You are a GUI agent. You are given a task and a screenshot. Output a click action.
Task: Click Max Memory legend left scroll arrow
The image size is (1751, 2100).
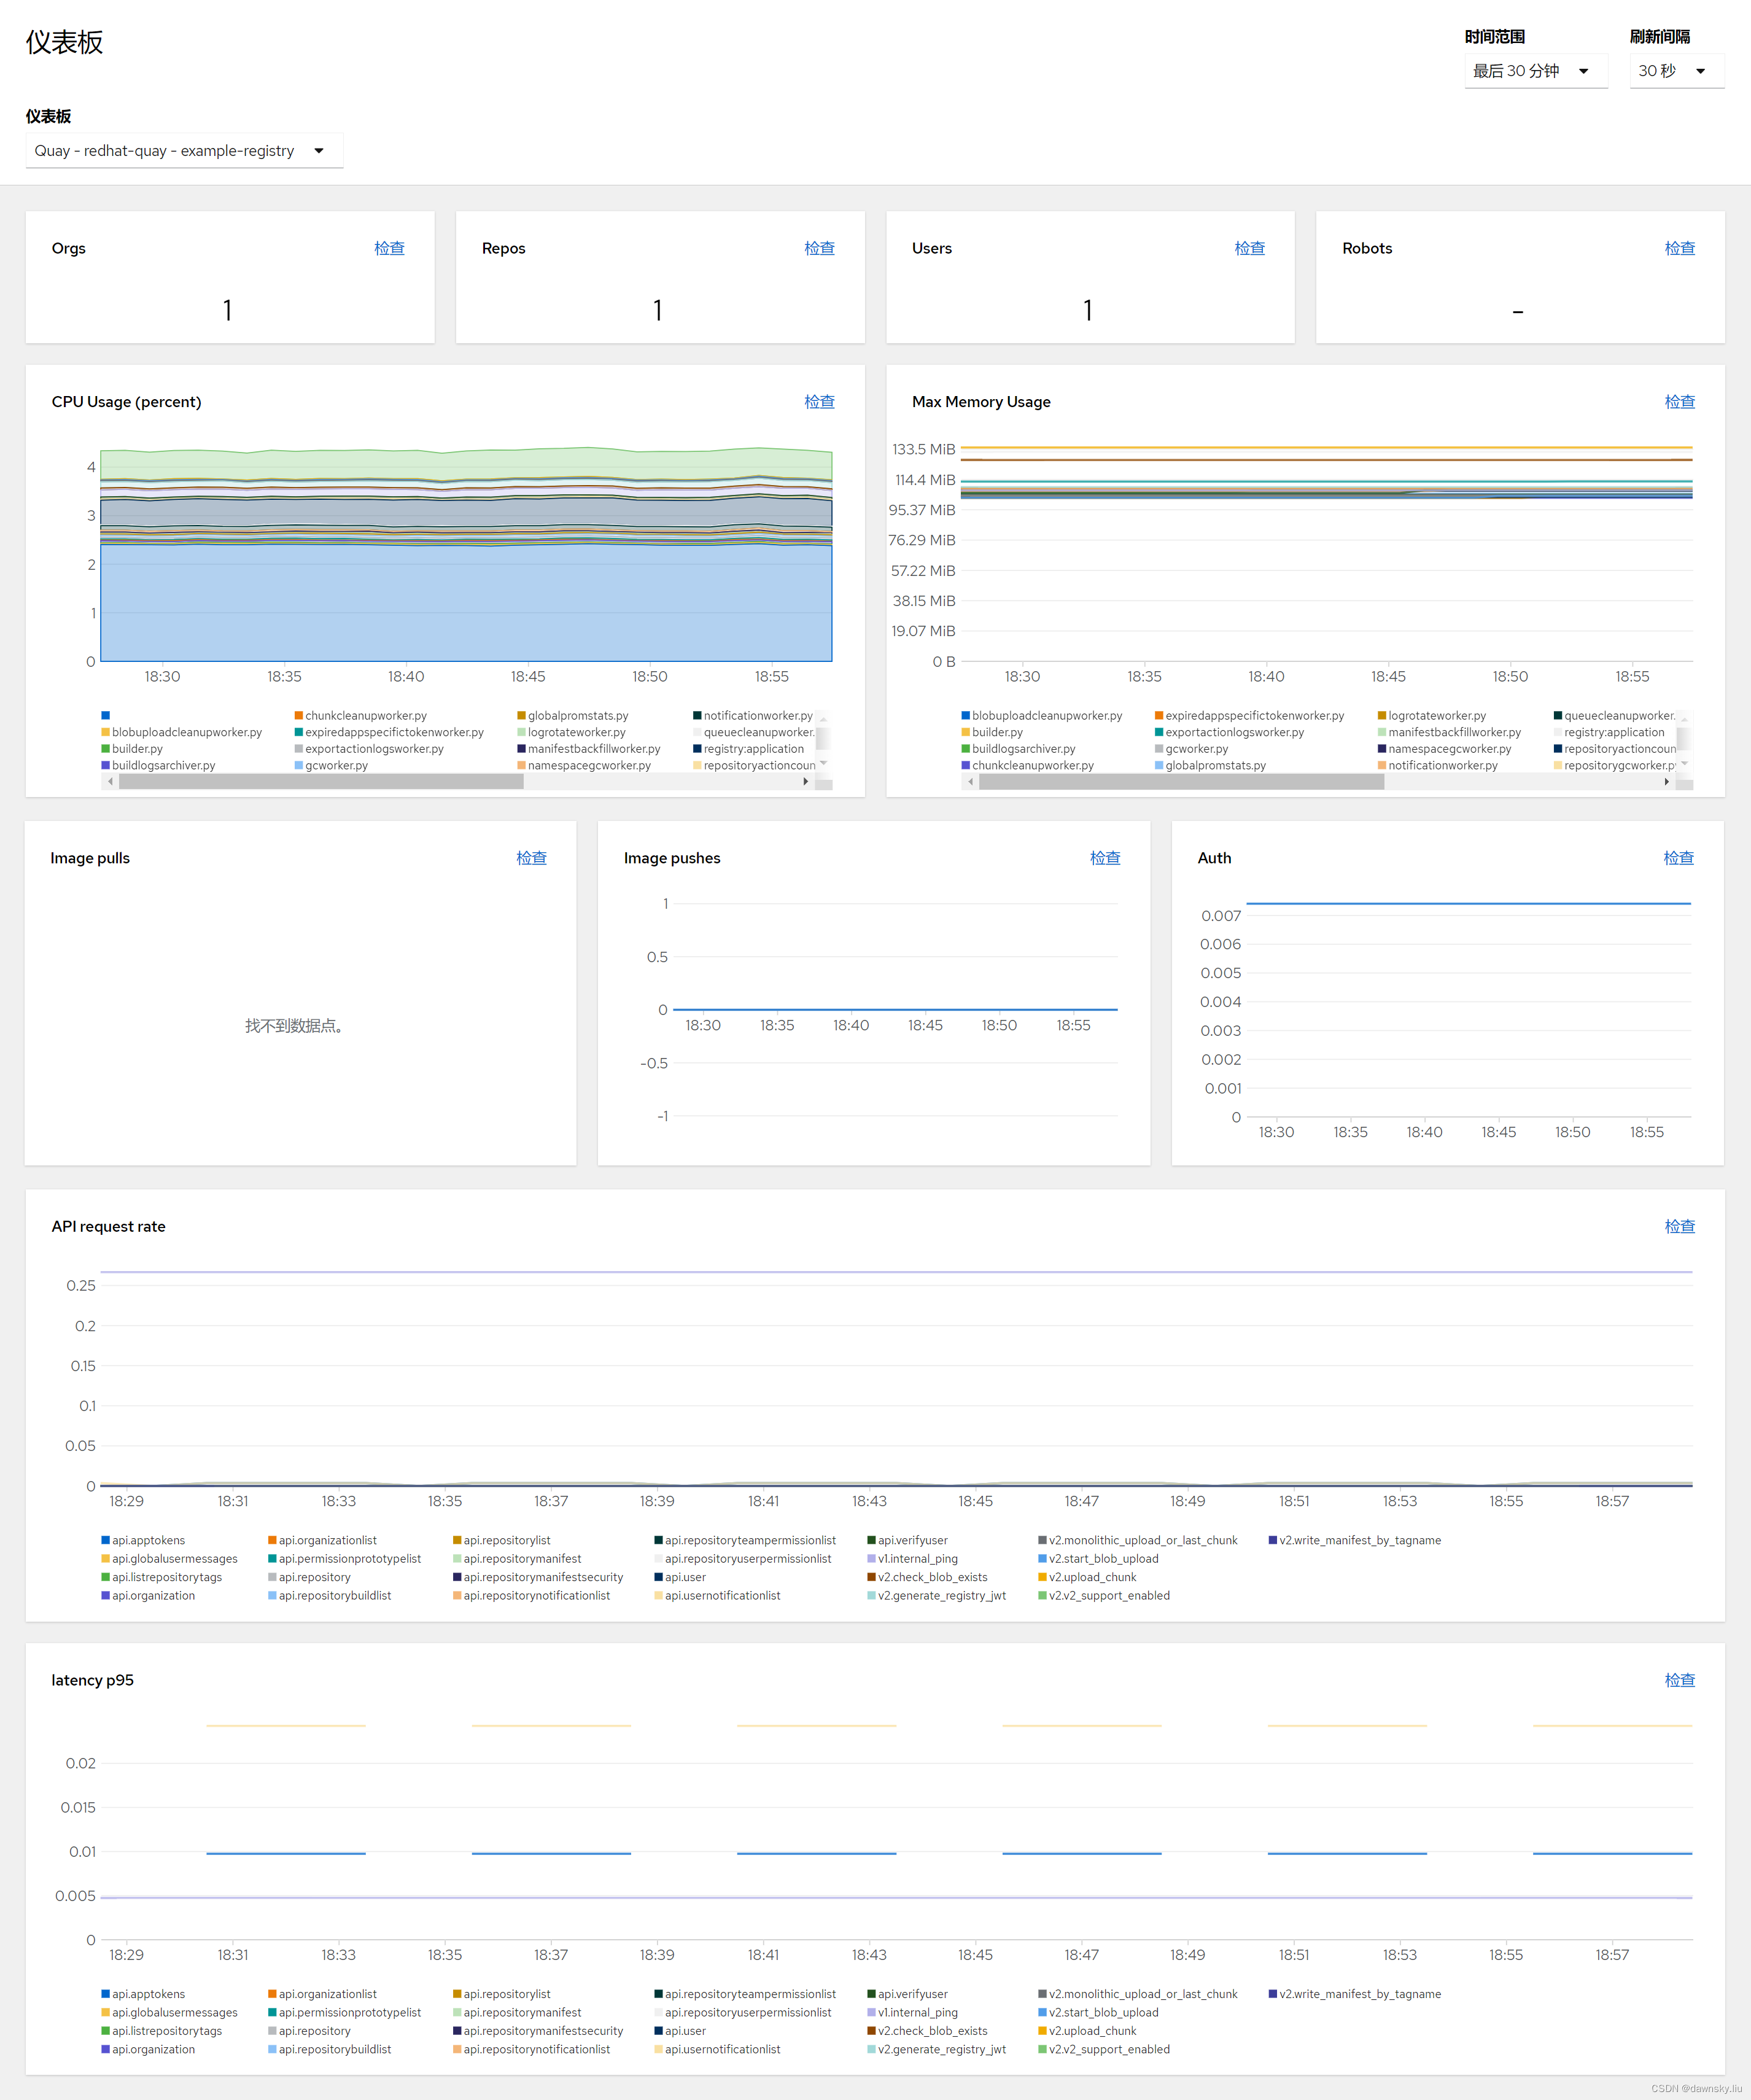tap(970, 782)
